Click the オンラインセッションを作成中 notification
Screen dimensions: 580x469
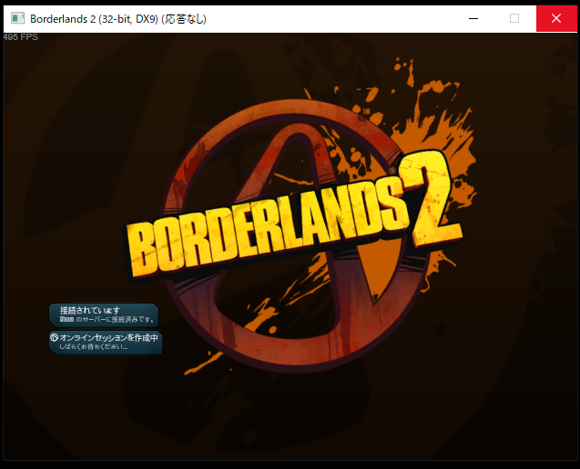coord(106,343)
